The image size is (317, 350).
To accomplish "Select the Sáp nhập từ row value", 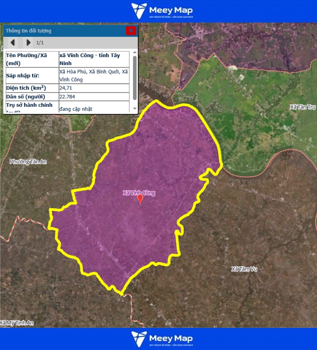I will coord(94,75).
